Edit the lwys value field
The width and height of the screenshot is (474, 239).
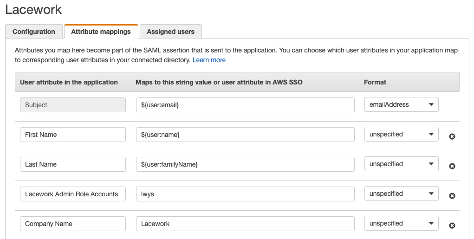[x=245, y=194]
